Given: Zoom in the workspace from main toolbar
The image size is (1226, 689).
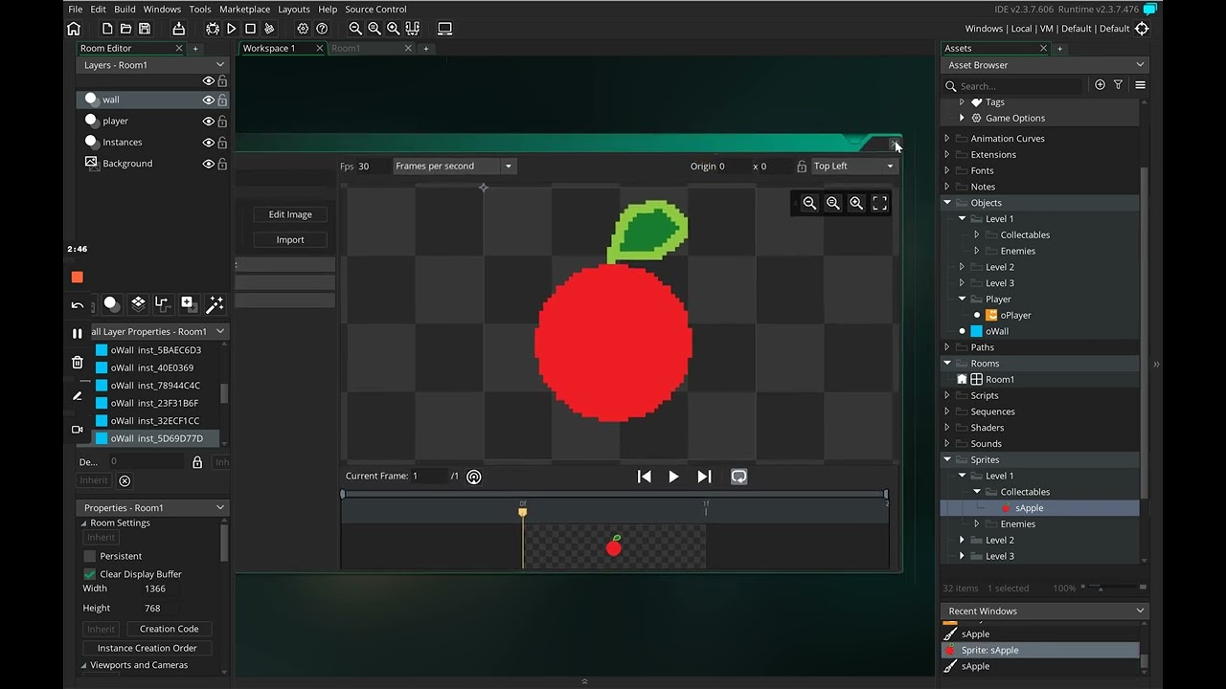Looking at the screenshot, I should [x=394, y=29].
